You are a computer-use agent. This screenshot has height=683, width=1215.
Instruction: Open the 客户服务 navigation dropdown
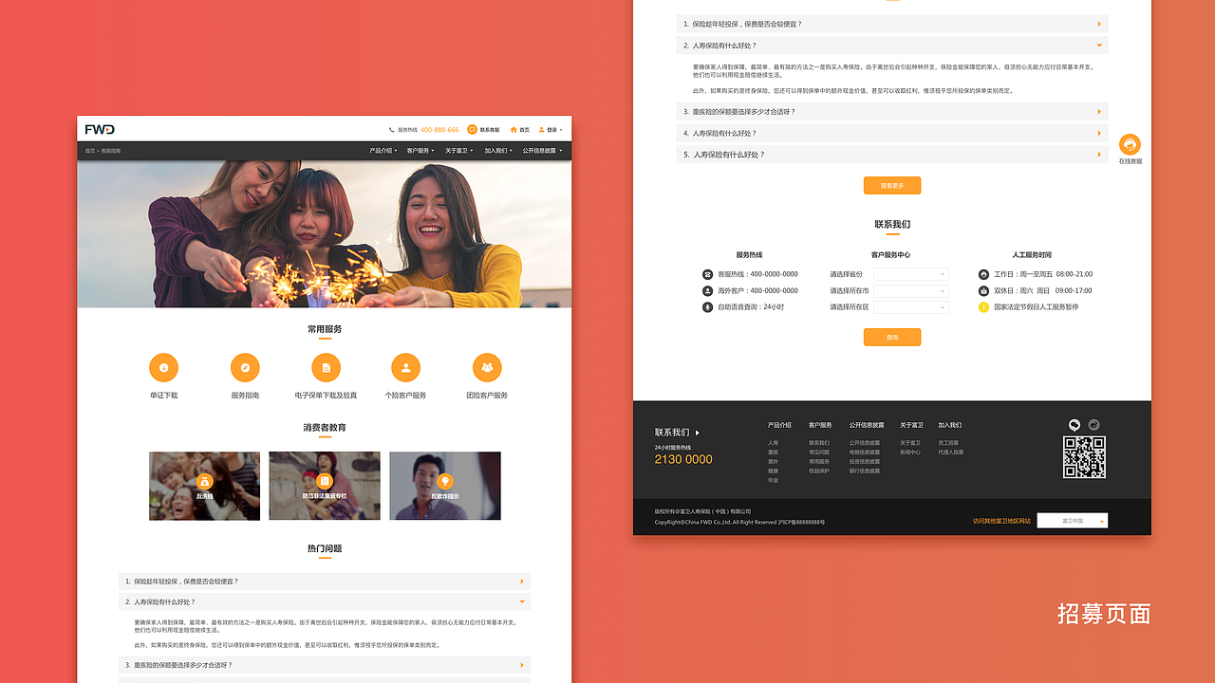[421, 151]
